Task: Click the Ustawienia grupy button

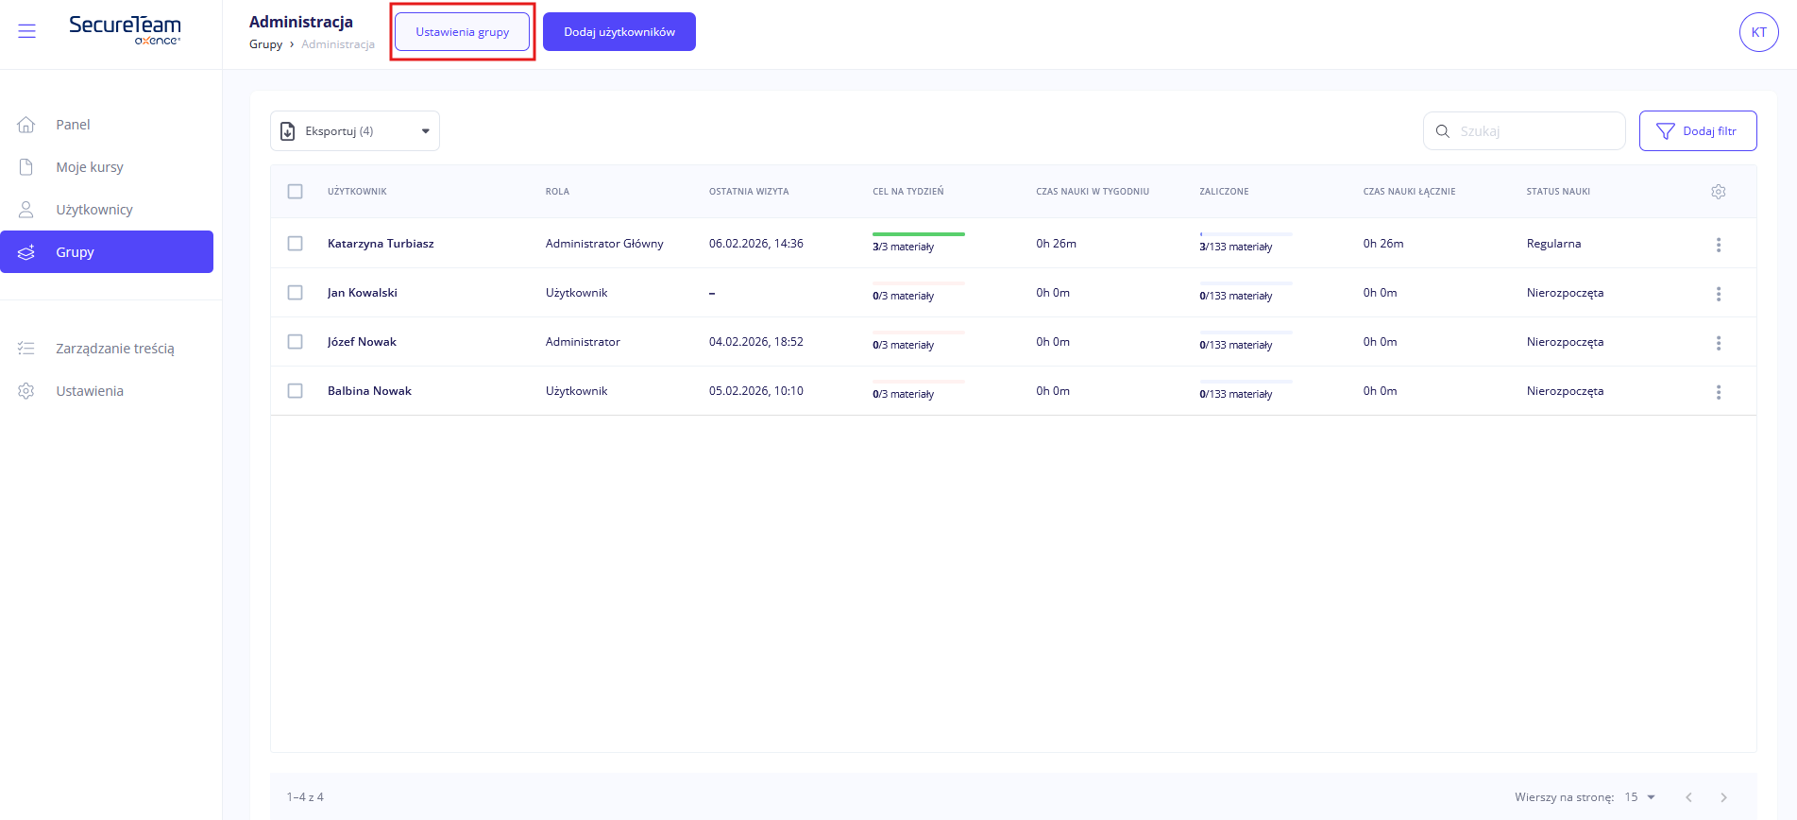Action: (462, 32)
